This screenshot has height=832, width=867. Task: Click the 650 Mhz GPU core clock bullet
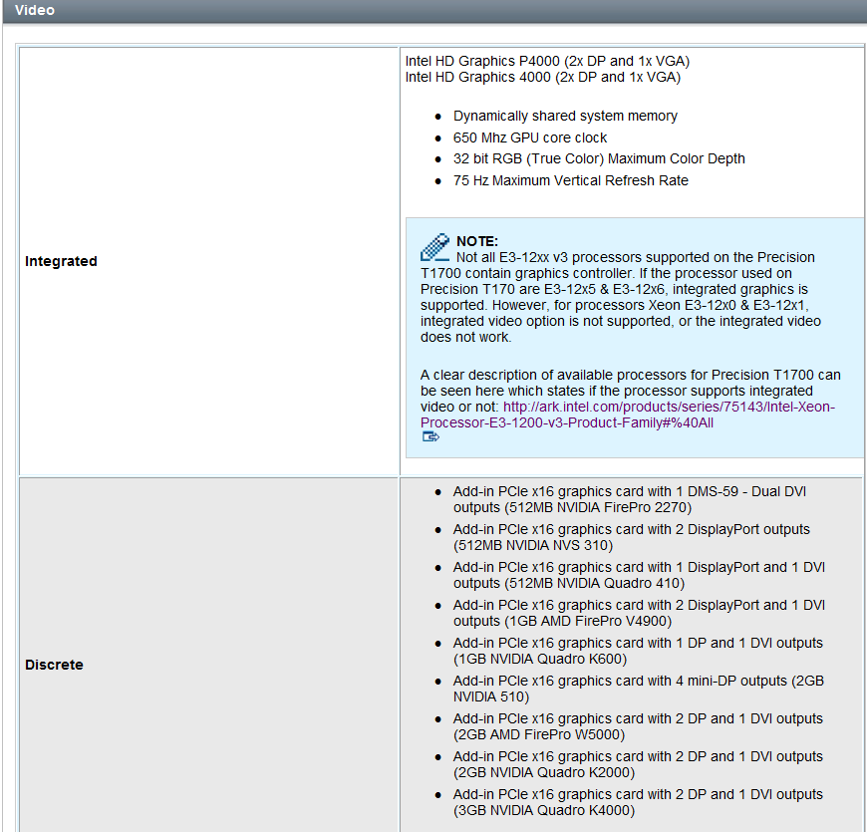[530, 138]
